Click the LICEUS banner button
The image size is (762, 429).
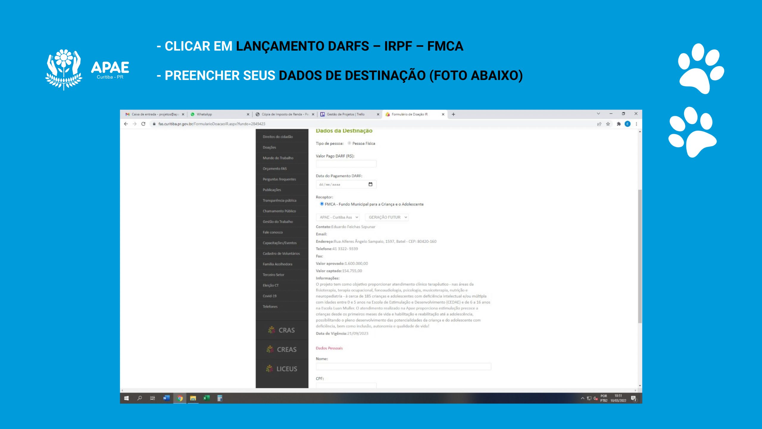(x=282, y=369)
